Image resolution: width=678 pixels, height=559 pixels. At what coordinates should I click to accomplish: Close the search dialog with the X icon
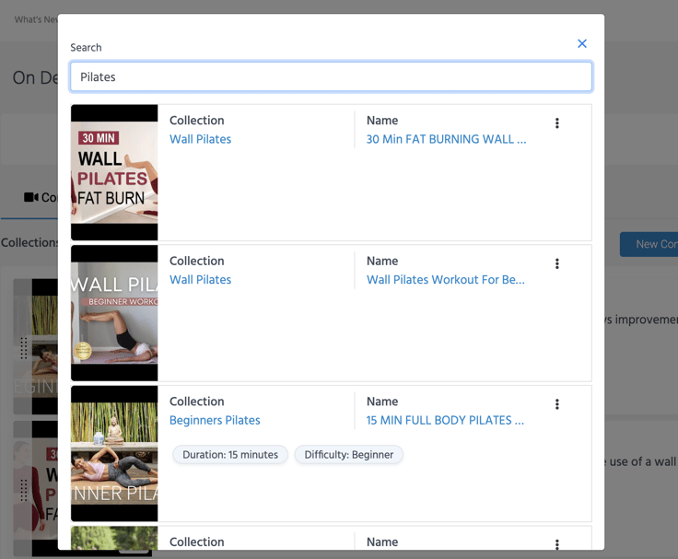click(582, 43)
